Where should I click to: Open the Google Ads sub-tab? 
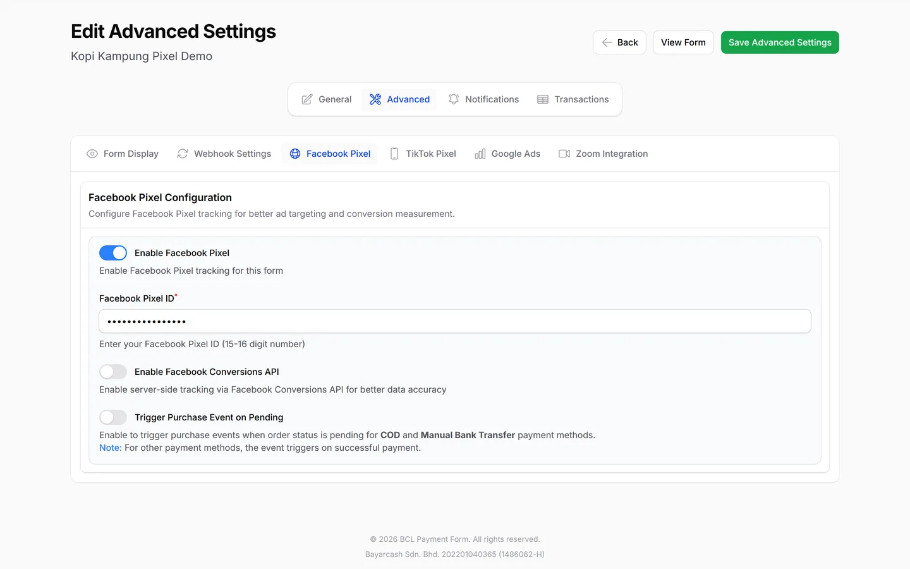click(507, 154)
